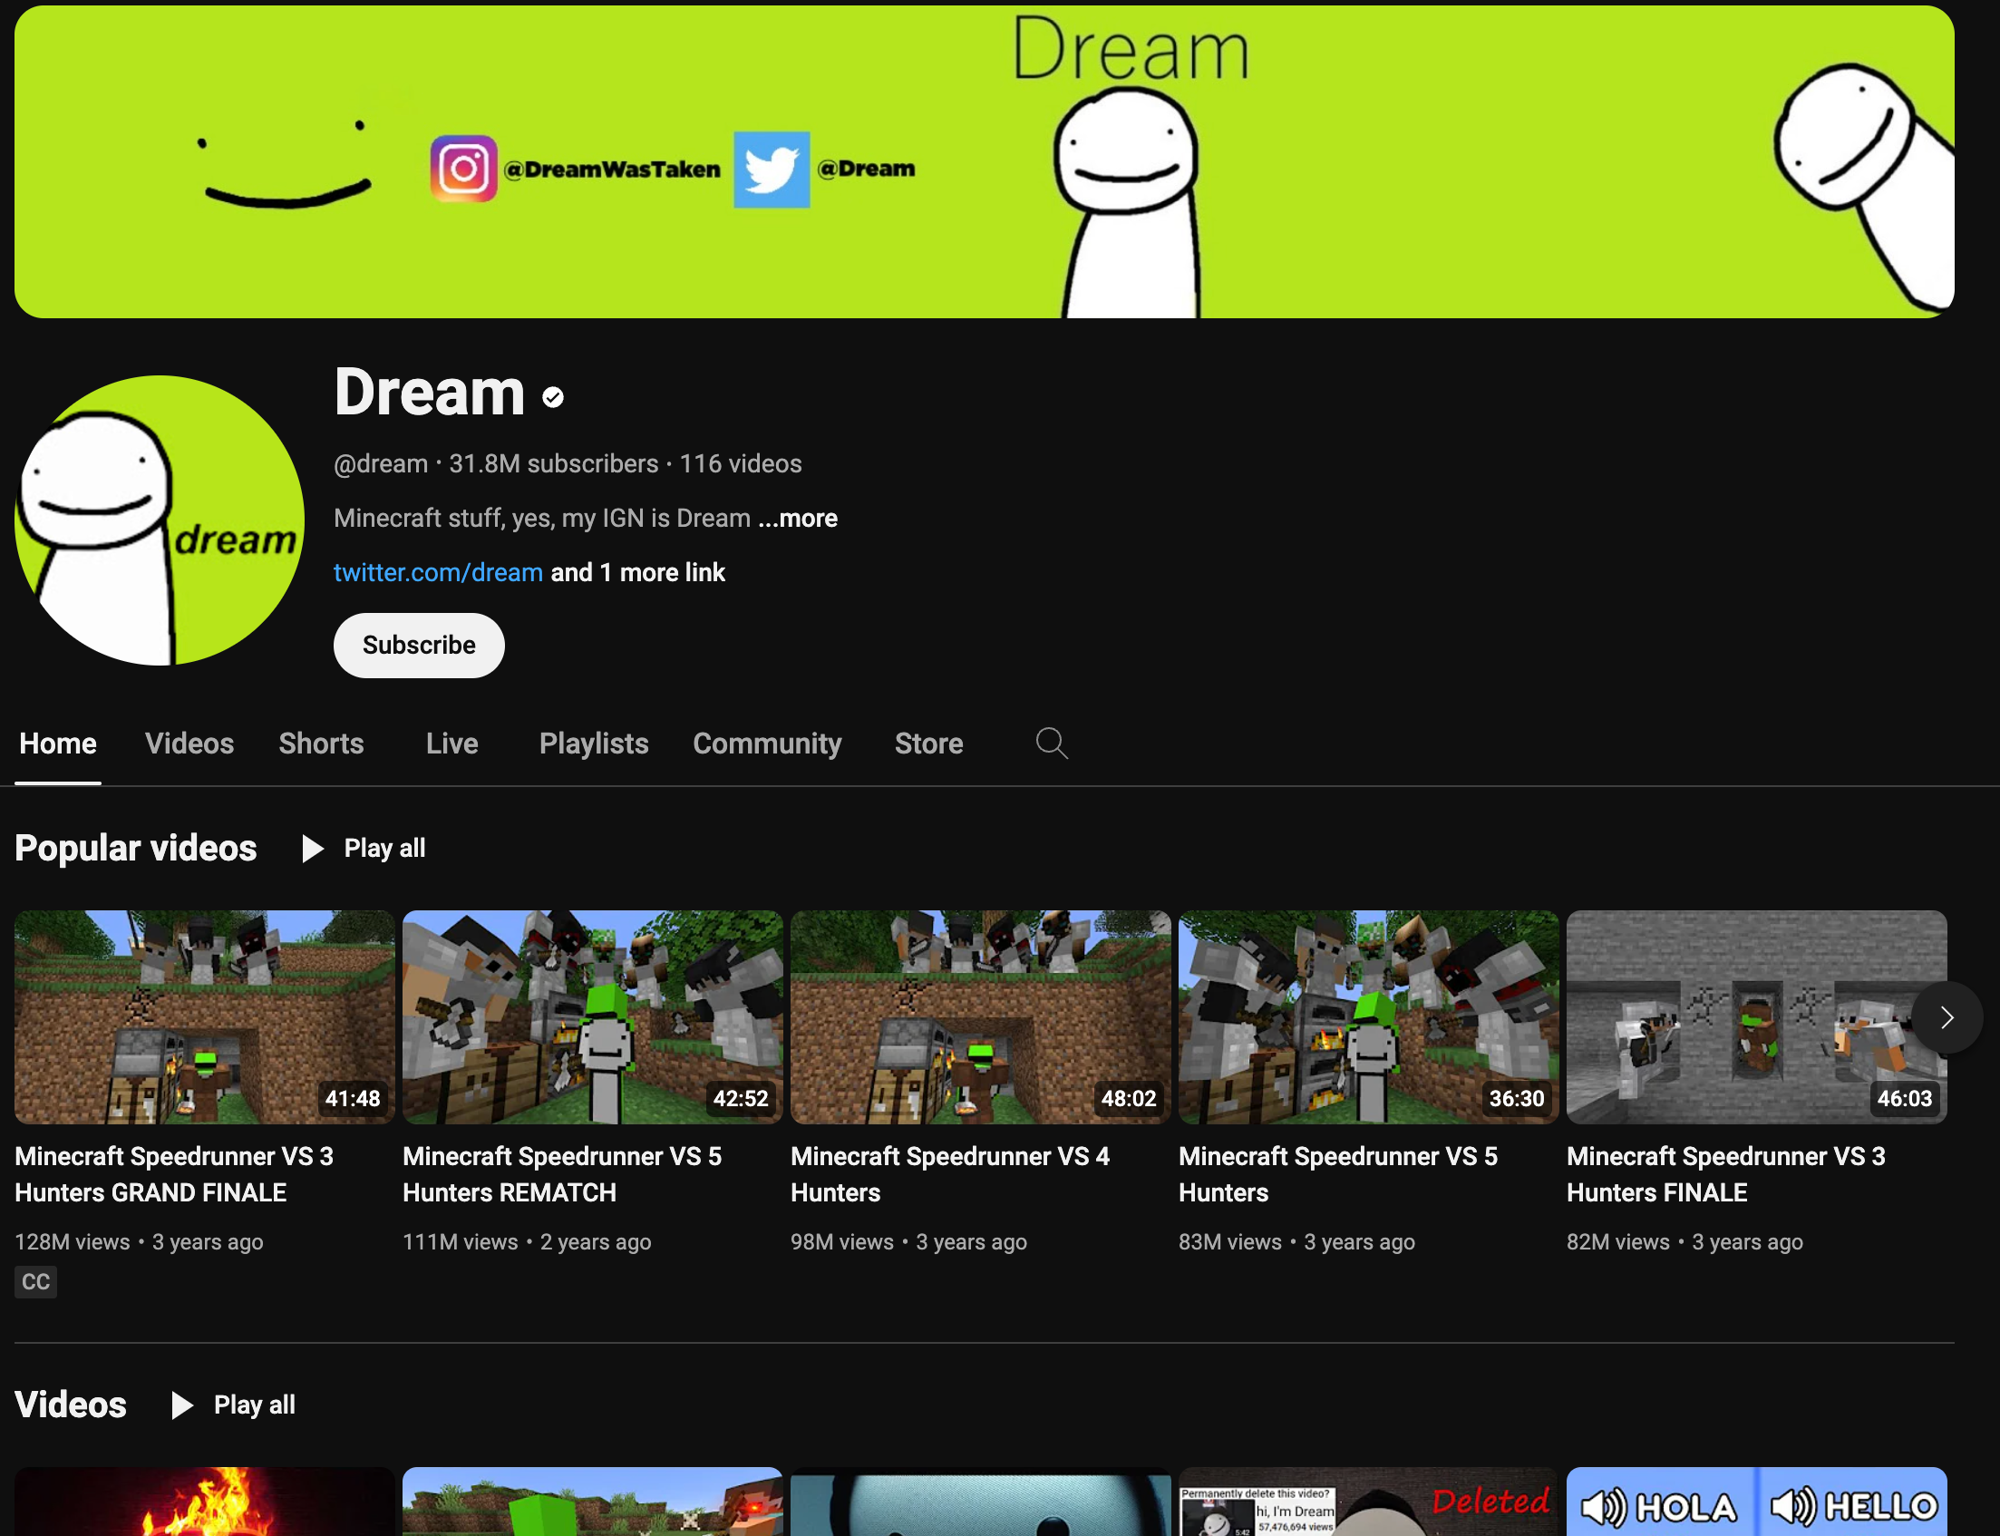Click the Play all triangle in Videos section
The image size is (2000, 1536).
(x=181, y=1405)
